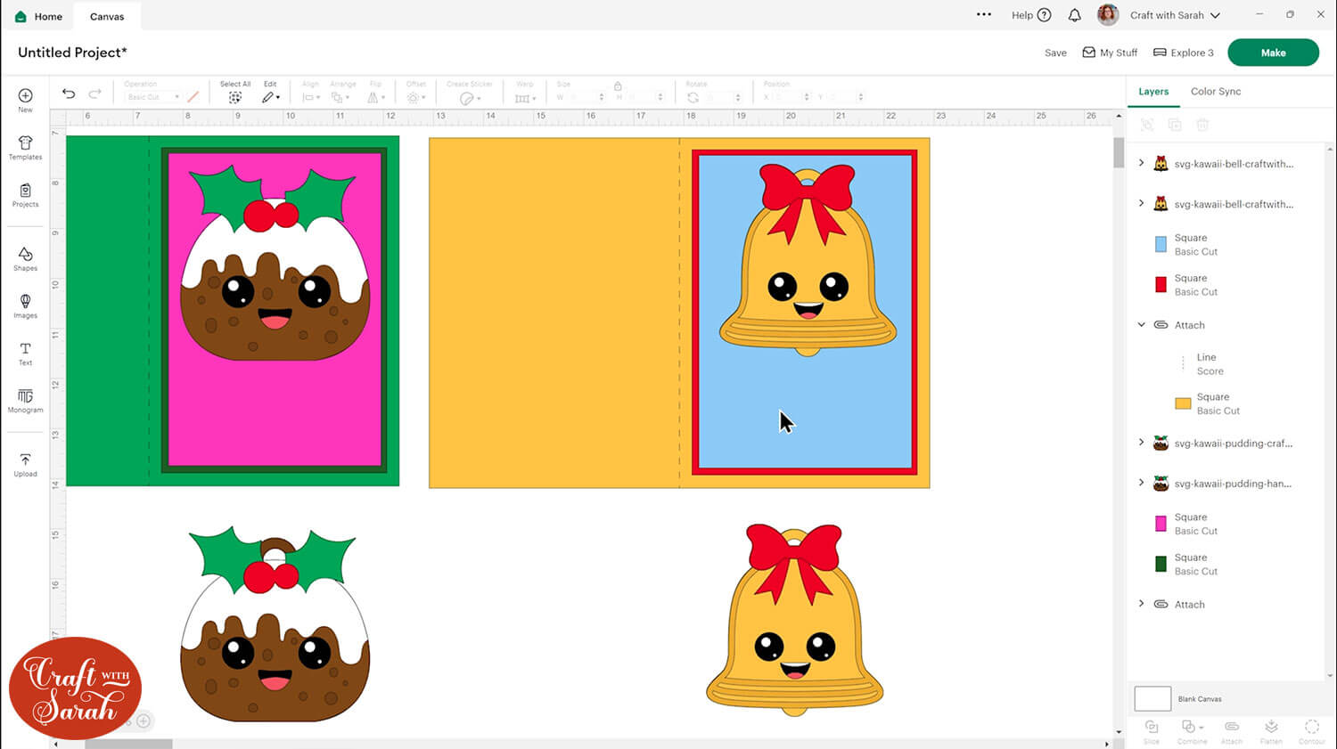Click the Upload icon
Screen dimensions: 1337x749
[x=25, y=464]
